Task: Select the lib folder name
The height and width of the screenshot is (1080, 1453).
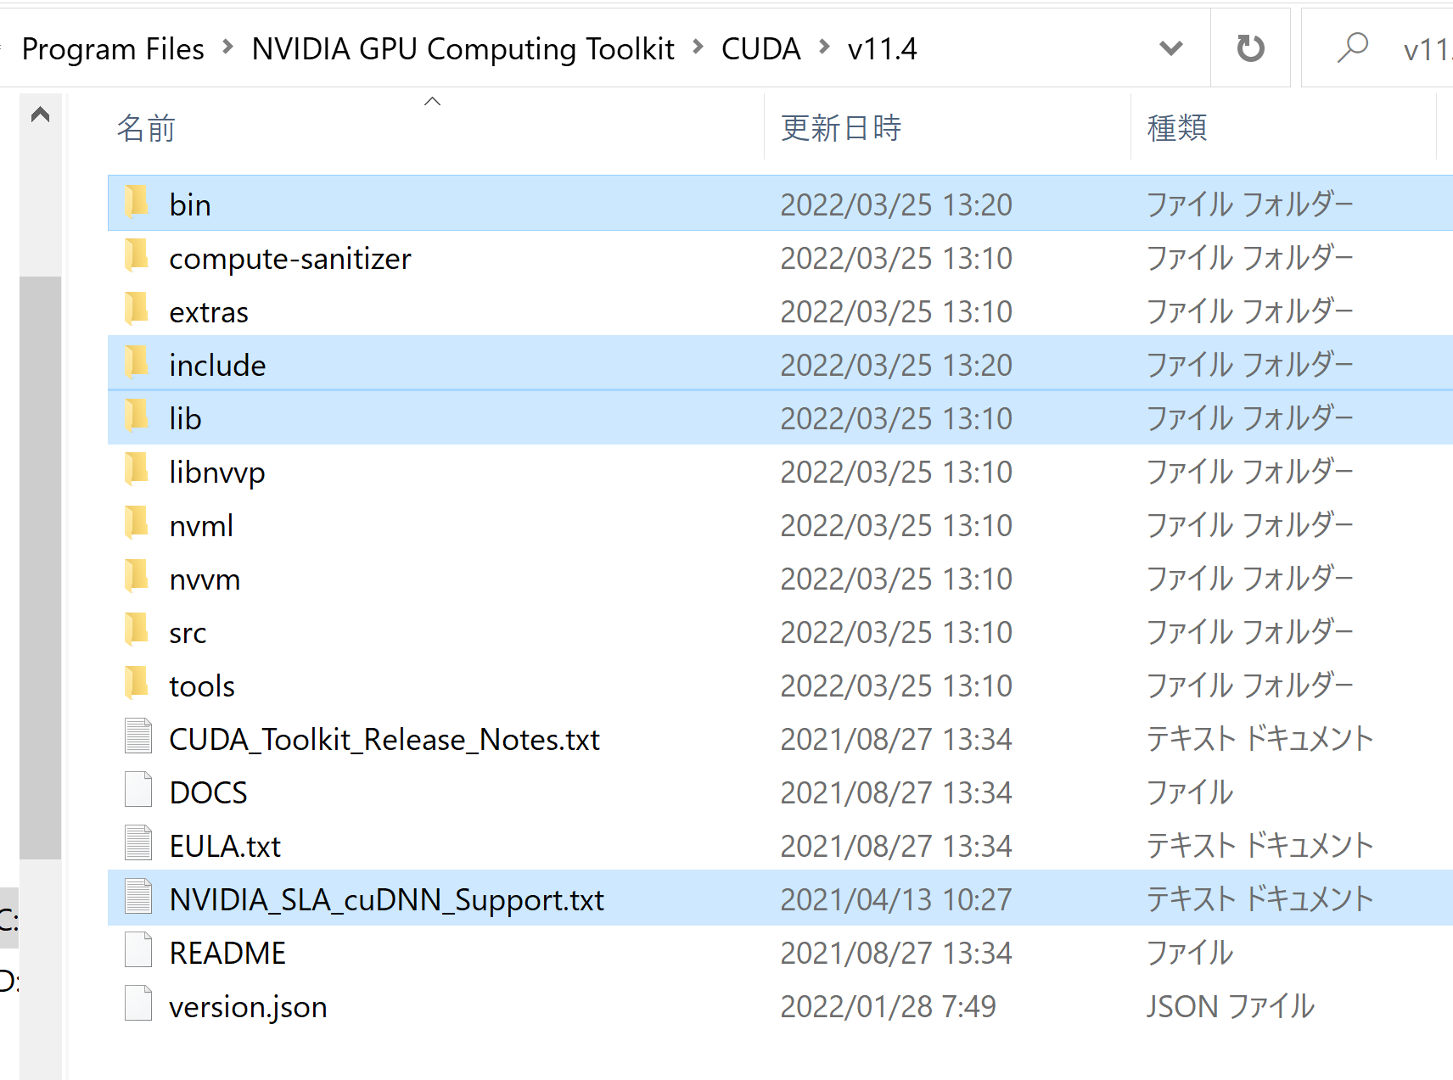Action: [x=185, y=419]
